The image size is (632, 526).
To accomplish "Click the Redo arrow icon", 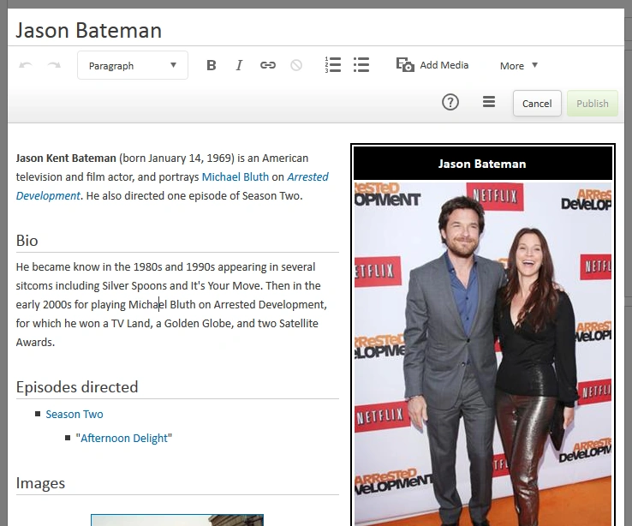I will 54,65.
